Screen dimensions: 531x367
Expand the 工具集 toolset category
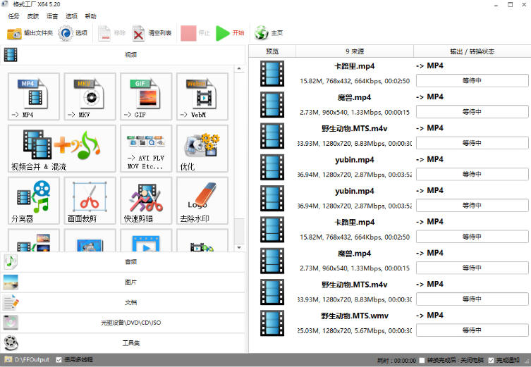pyautogui.click(x=123, y=343)
